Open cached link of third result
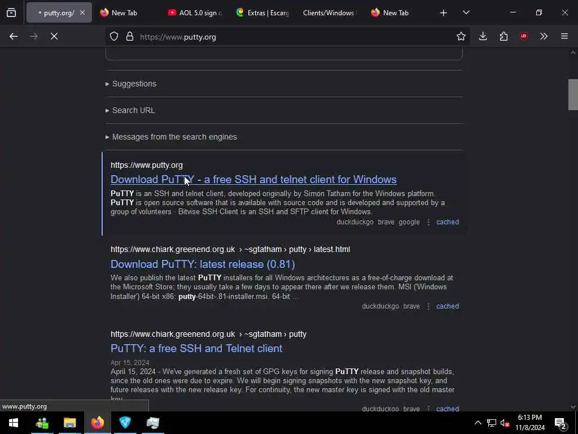The image size is (578, 434). pos(448,408)
